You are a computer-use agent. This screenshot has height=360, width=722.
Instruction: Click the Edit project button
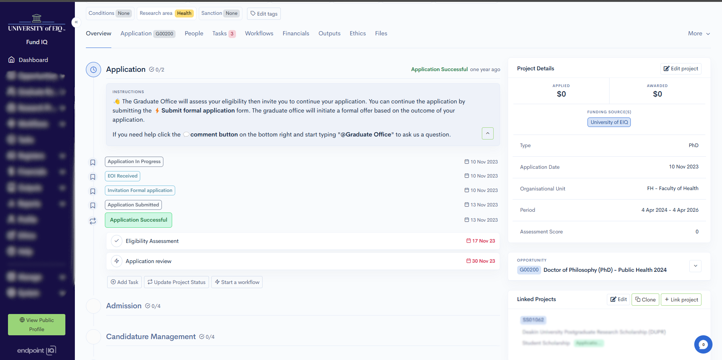coord(681,69)
